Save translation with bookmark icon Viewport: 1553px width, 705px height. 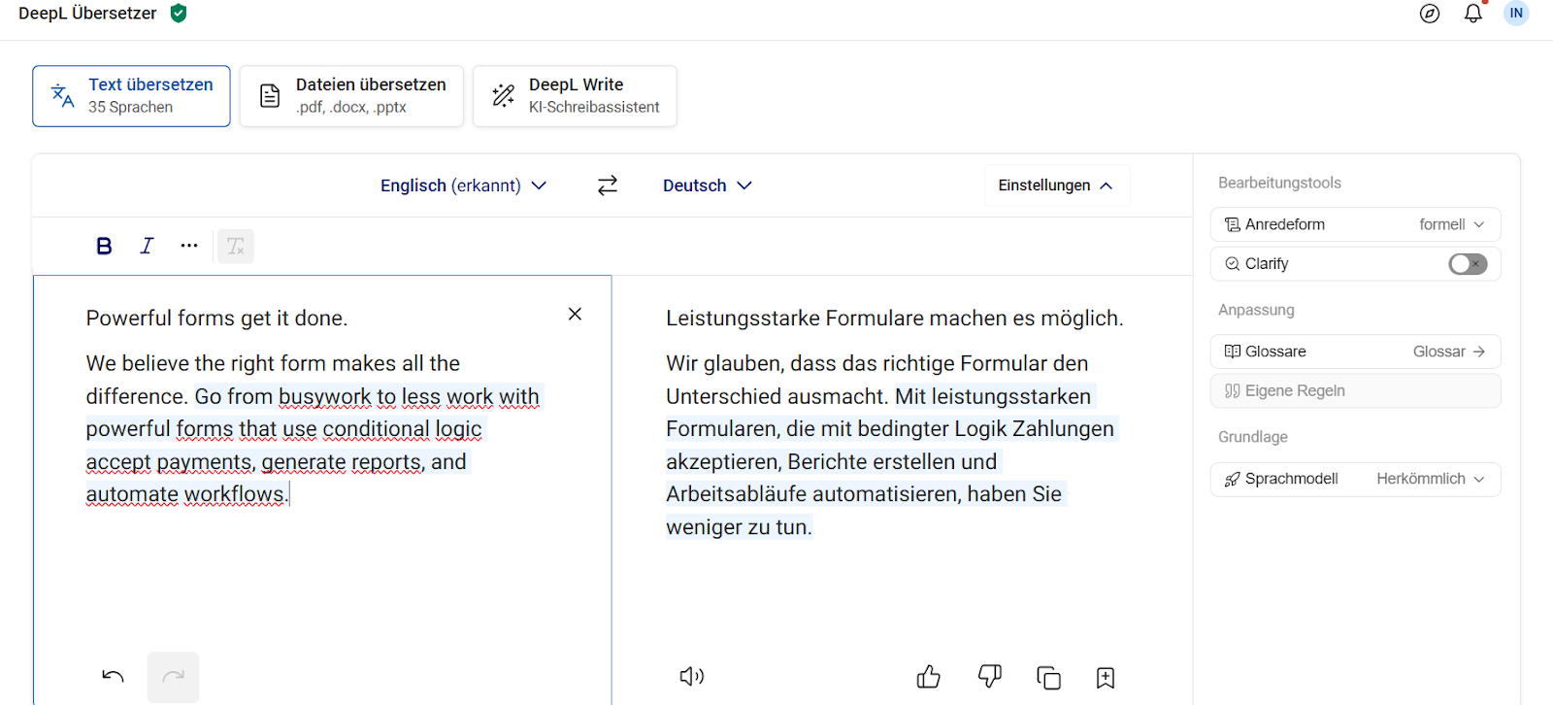coord(1105,677)
